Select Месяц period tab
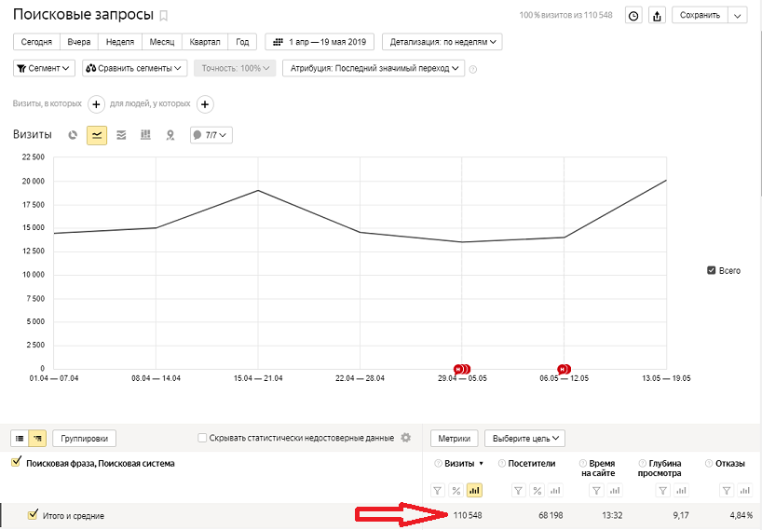This screenshot has height=530, width=762. coord(162,42)
